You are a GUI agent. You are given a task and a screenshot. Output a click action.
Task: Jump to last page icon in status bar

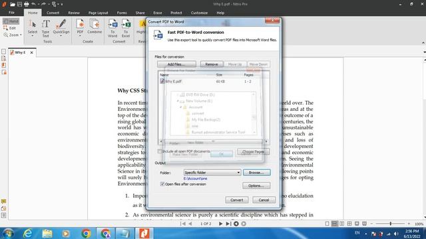228,224
